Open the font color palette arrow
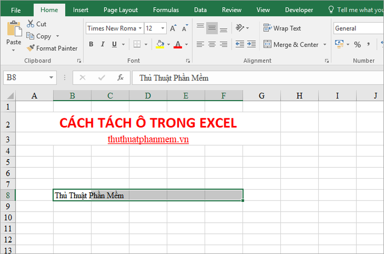Viewport: 384px width, 254px height. 187,45
